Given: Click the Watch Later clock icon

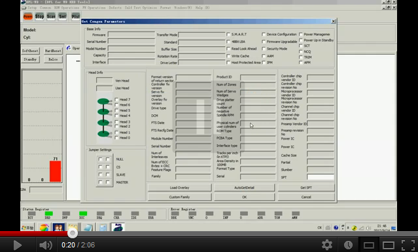Looking at the screenshot, I should coord(348,245).
